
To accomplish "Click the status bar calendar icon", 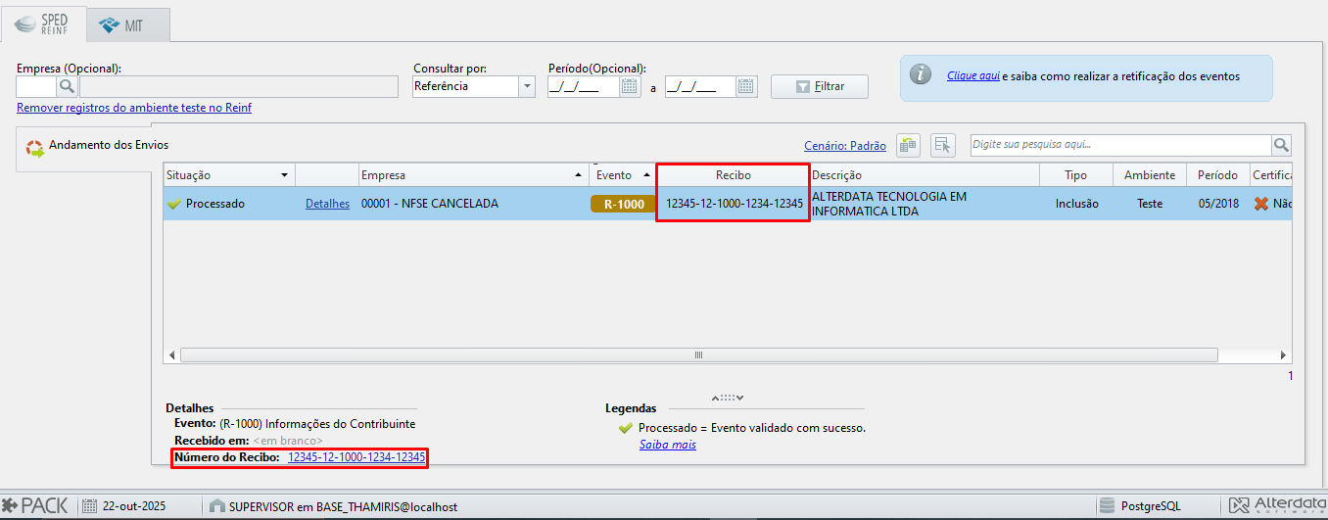I will (x=90, y=506).
